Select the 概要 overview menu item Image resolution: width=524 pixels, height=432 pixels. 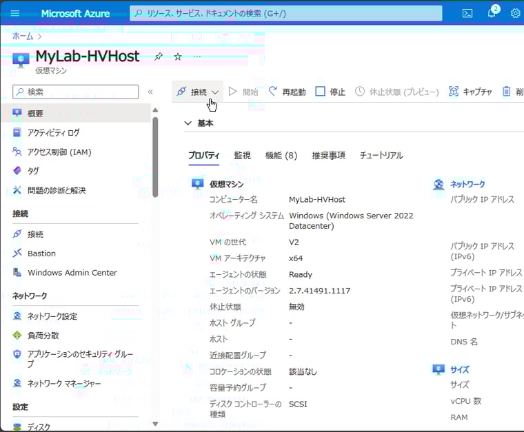click(77, 113)
